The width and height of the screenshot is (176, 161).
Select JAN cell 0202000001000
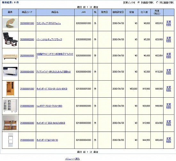coord(84,23)
